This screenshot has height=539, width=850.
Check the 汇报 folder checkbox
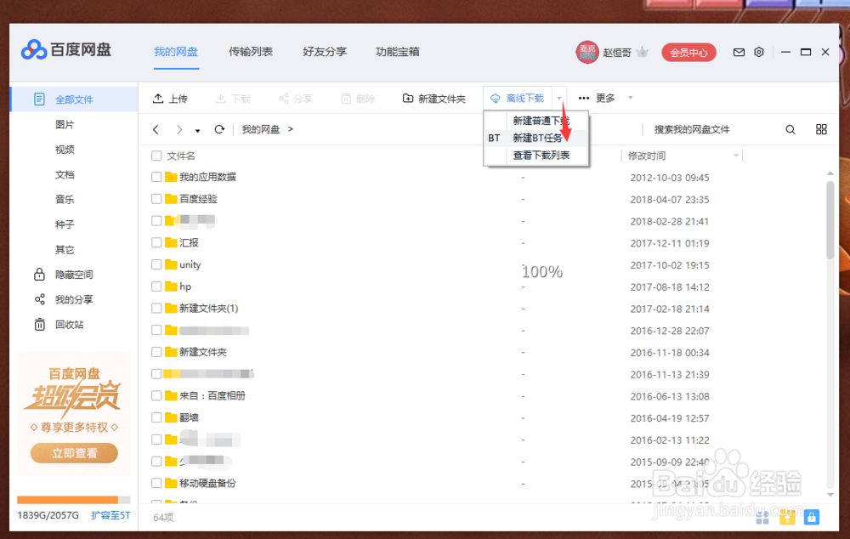pos(156,242)
